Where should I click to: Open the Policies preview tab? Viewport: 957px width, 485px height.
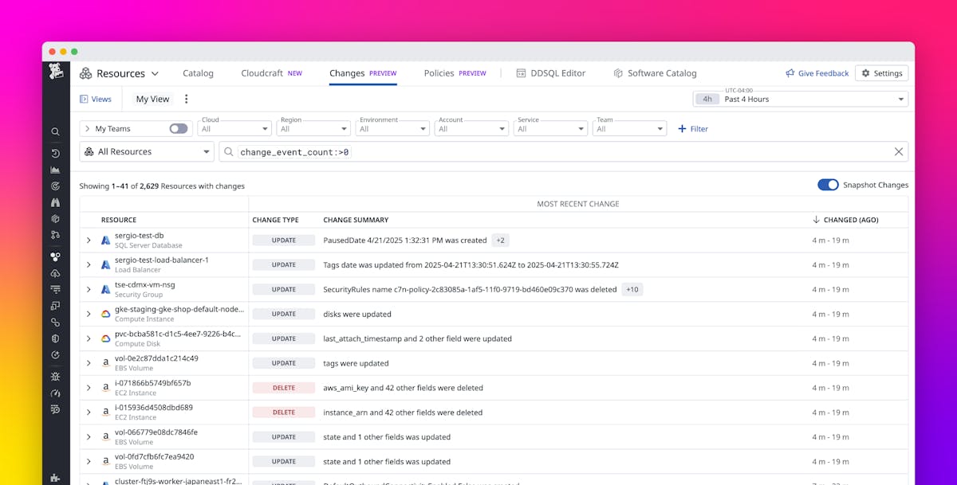click(x=438, y=72)
